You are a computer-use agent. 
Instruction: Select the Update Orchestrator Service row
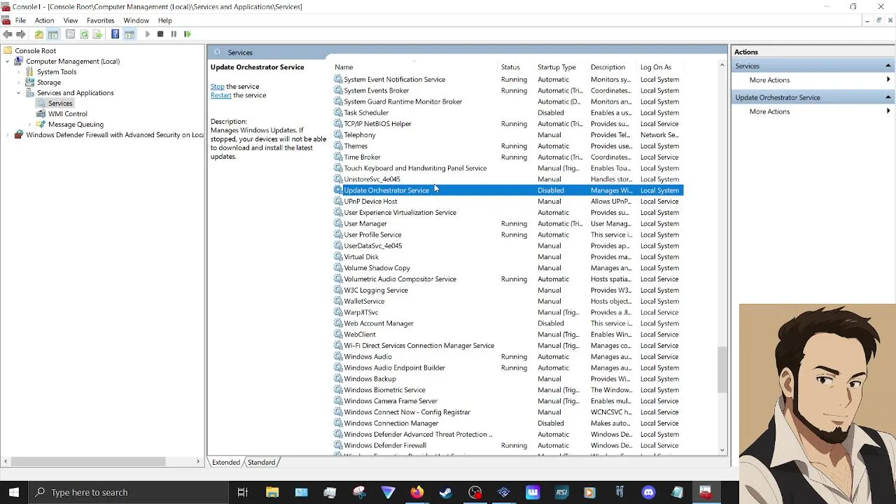click(x=508, y=190)
